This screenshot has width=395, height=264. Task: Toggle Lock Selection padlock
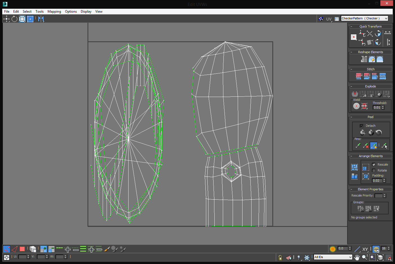point(280,257)
